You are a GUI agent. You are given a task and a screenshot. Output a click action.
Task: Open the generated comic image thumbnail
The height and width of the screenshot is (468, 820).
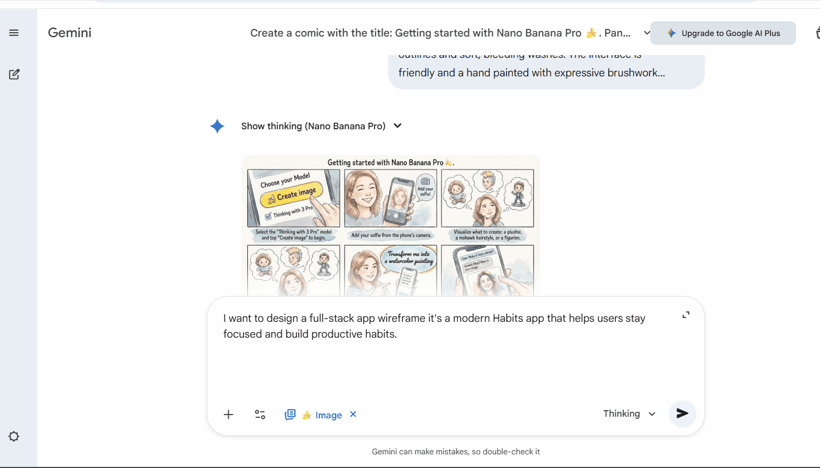pyautogui.click(x=390, y=226)
